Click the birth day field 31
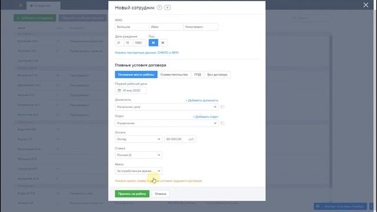 (119, 43)
